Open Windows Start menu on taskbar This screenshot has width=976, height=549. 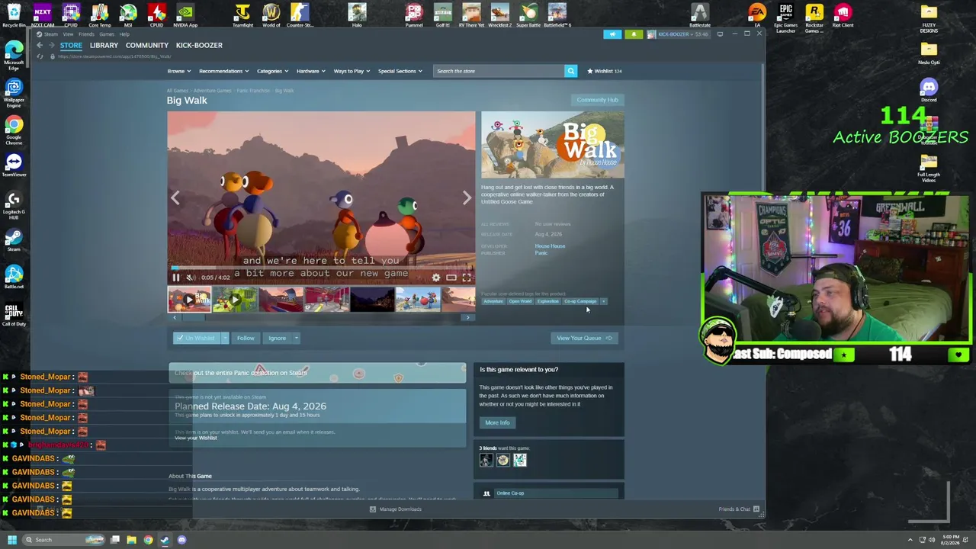11,540
